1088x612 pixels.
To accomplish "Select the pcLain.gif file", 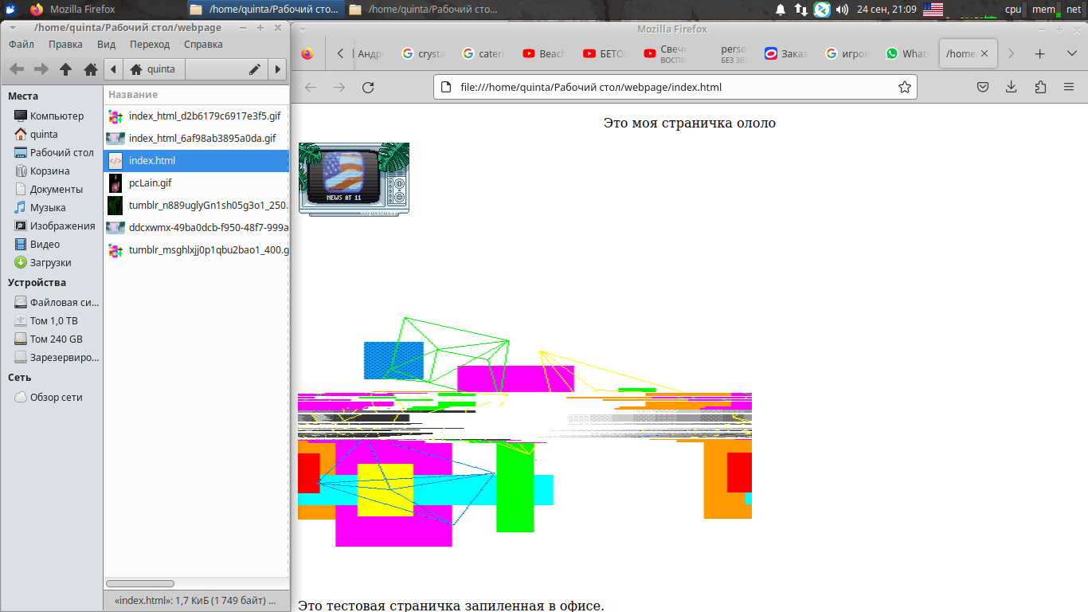I will (150, 182).
